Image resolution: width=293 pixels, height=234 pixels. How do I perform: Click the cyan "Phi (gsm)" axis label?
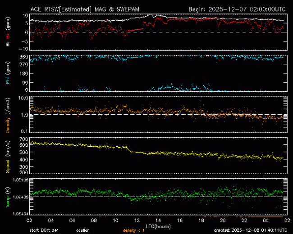coord(8,73)
